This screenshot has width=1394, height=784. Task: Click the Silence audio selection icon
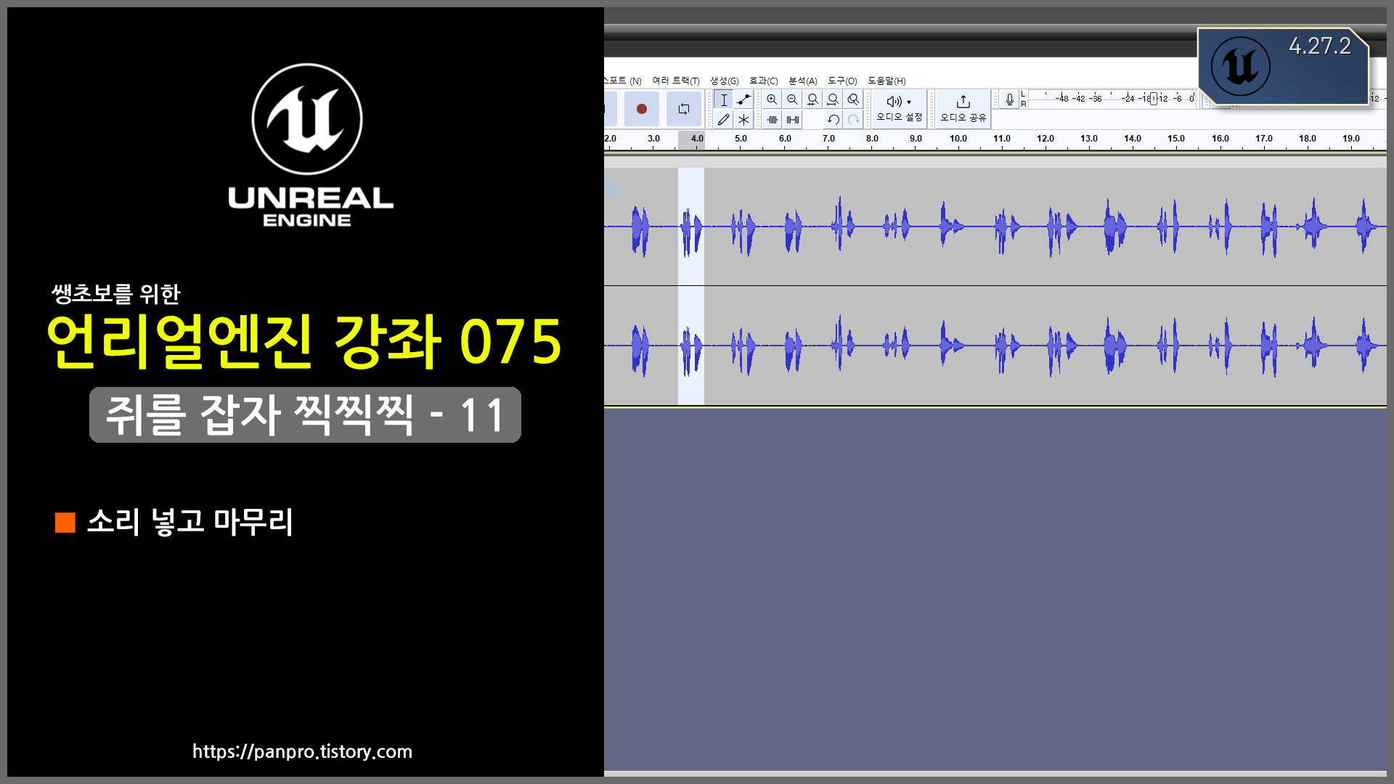pos(793,120)
